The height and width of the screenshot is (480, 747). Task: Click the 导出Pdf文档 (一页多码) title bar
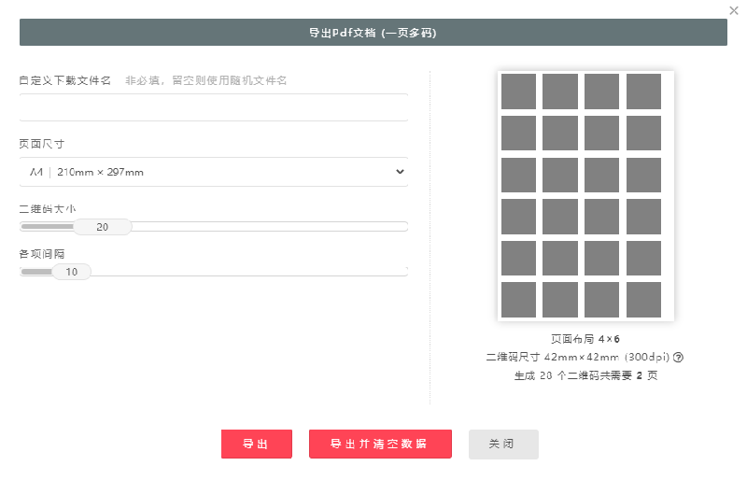click(373, 33)
